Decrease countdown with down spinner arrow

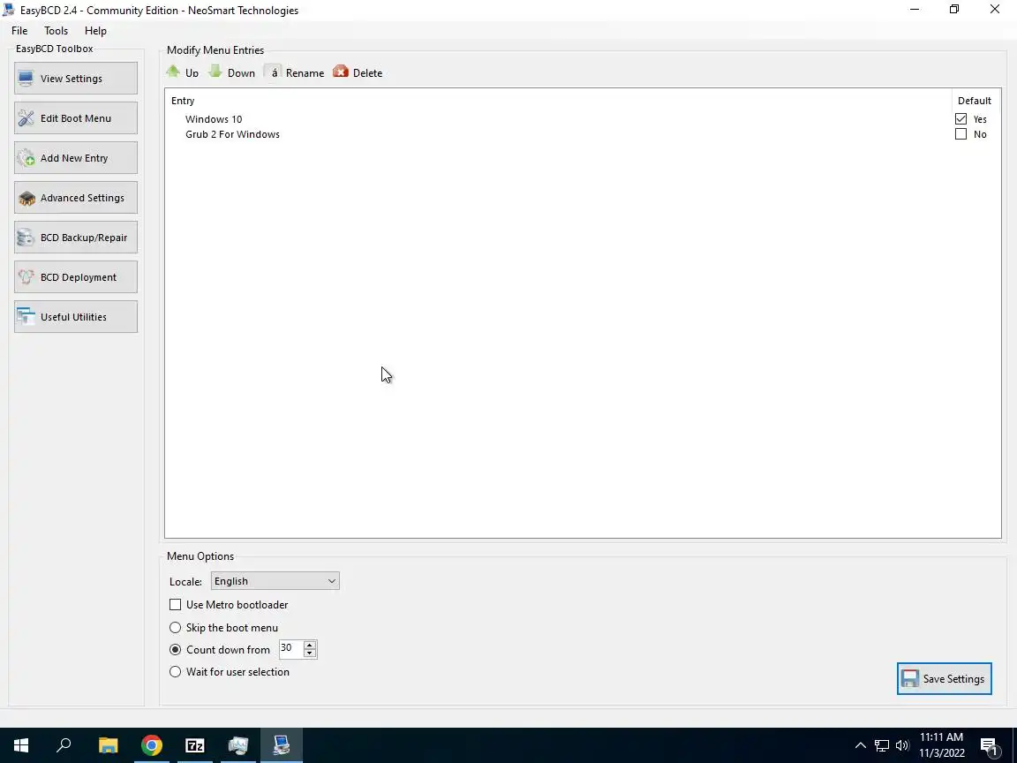tap(310, 653)
